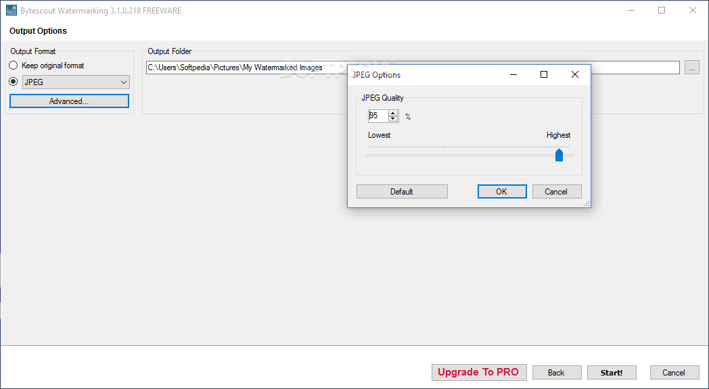
Task: Close the Bytescout Watermarking main window
Action: point(692,10)
